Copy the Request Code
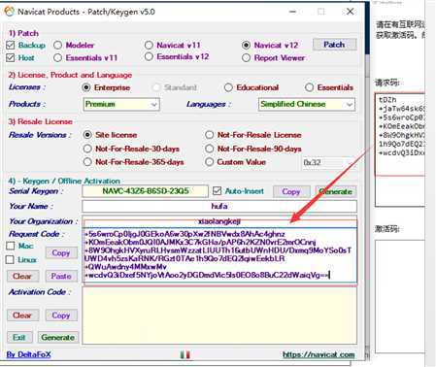The width and height of the screenshot is (436, 367). [61, 252]
